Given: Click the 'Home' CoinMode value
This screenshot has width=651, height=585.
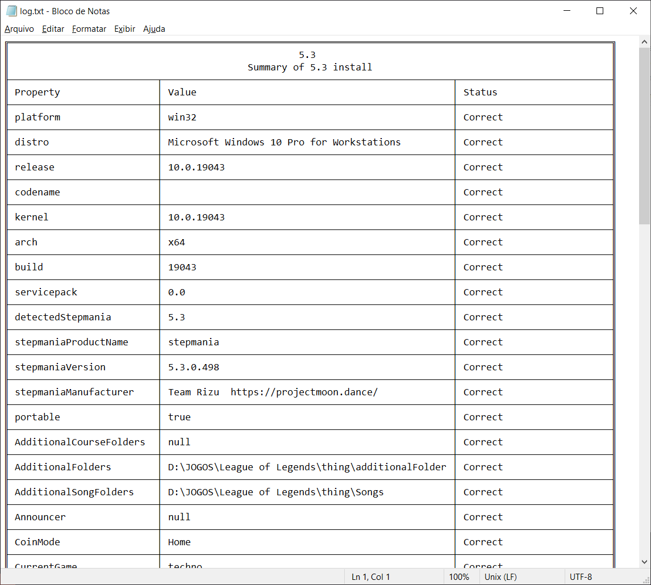Looking at the screenshot, I should [x=179, y=542].
